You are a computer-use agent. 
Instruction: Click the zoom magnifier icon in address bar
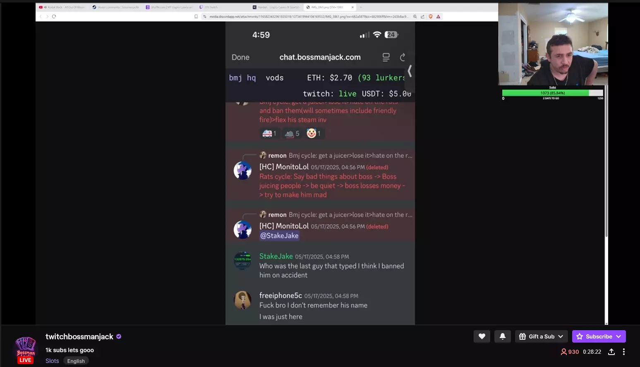pos(415,17)
